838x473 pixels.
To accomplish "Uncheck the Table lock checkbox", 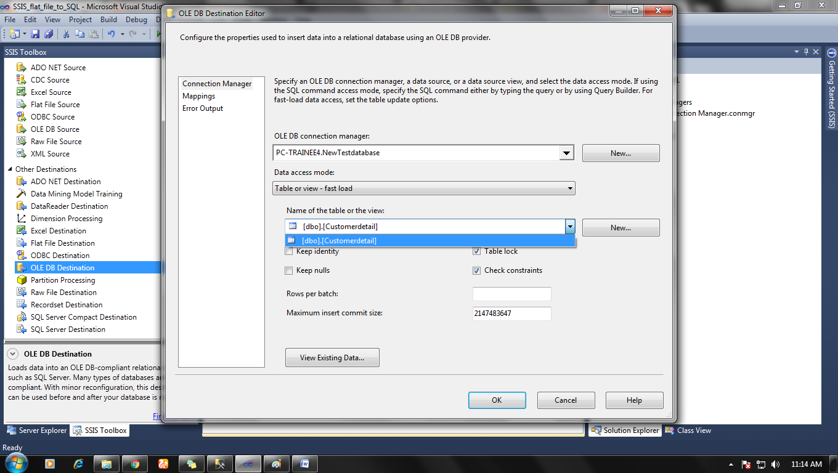I will click(476, 251).
